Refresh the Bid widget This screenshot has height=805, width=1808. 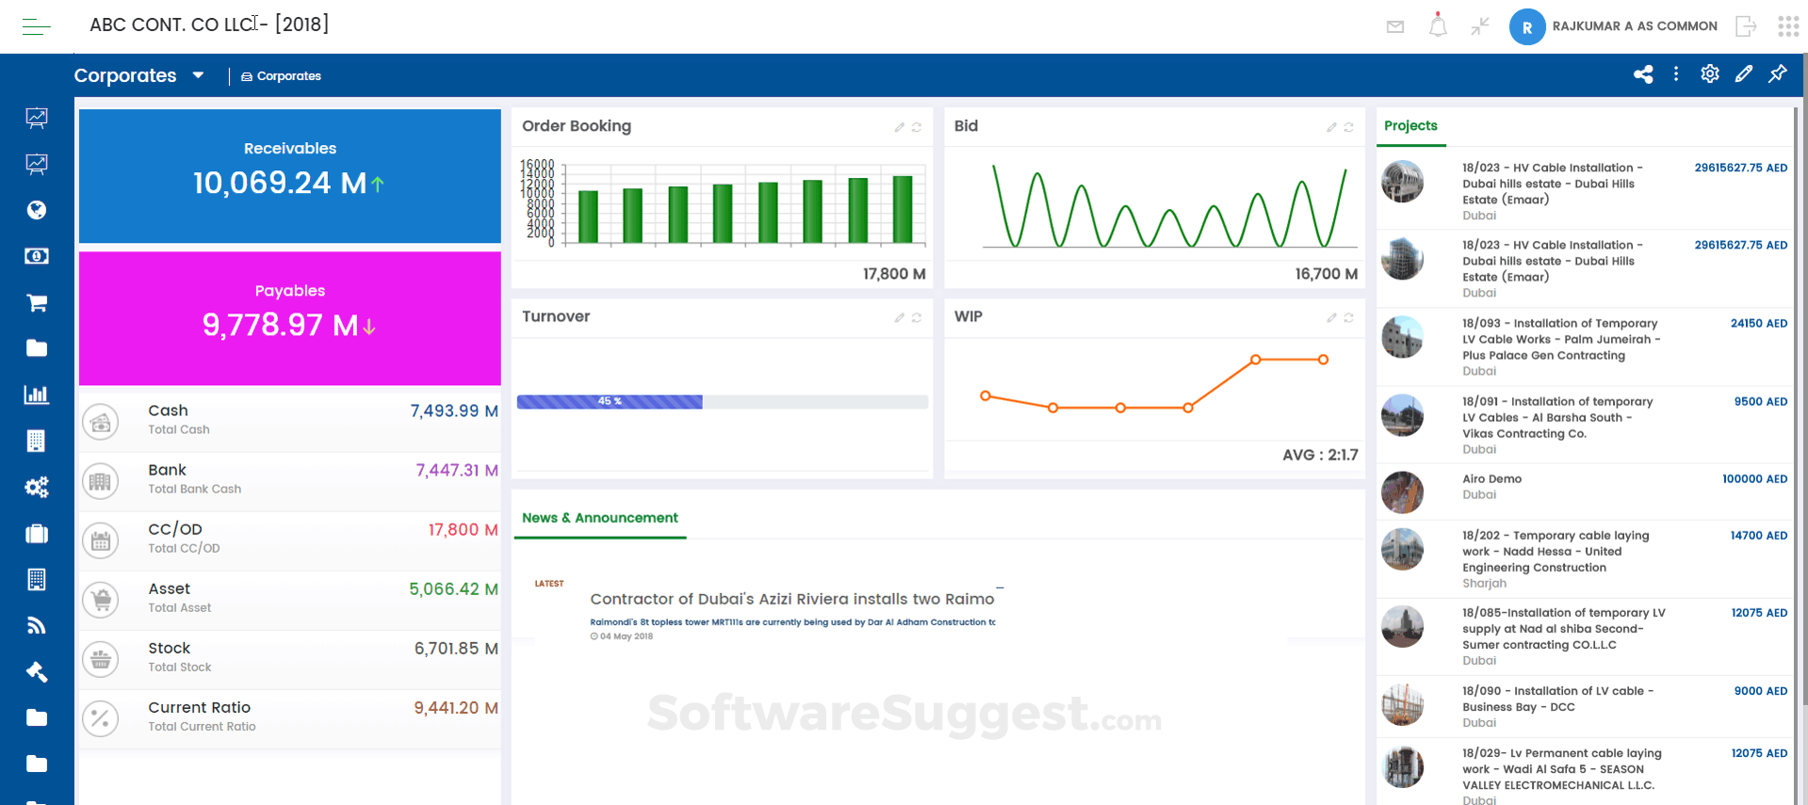pos(1349,127)
